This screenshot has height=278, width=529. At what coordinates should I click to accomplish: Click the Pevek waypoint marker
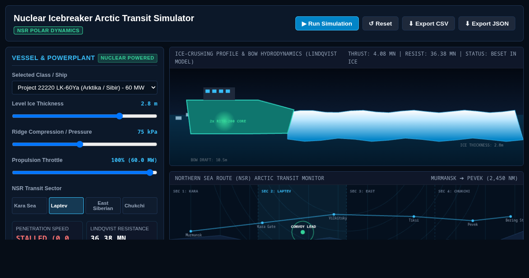(473, 221)
